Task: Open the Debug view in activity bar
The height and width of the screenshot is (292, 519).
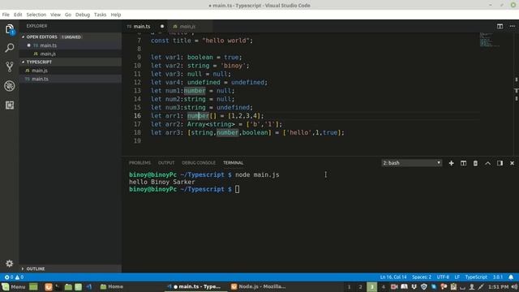Action: tap(10, 86)
